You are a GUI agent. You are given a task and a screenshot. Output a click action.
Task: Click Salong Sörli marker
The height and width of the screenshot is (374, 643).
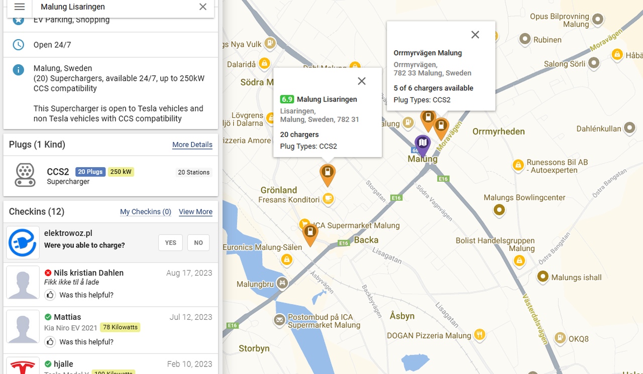click(x=594, y=63)
